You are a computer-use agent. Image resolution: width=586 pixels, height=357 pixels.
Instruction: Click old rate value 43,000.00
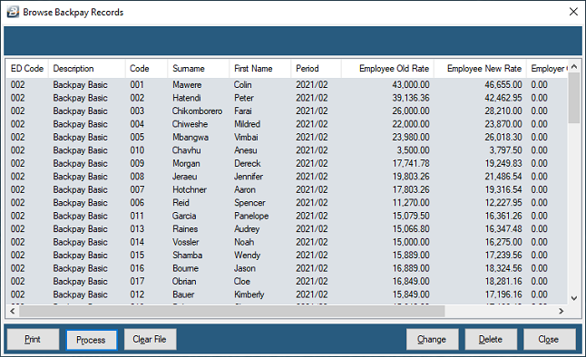tap(411, 85)
